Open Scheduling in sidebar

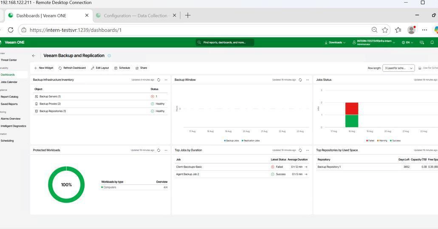[x=7, y=141]
